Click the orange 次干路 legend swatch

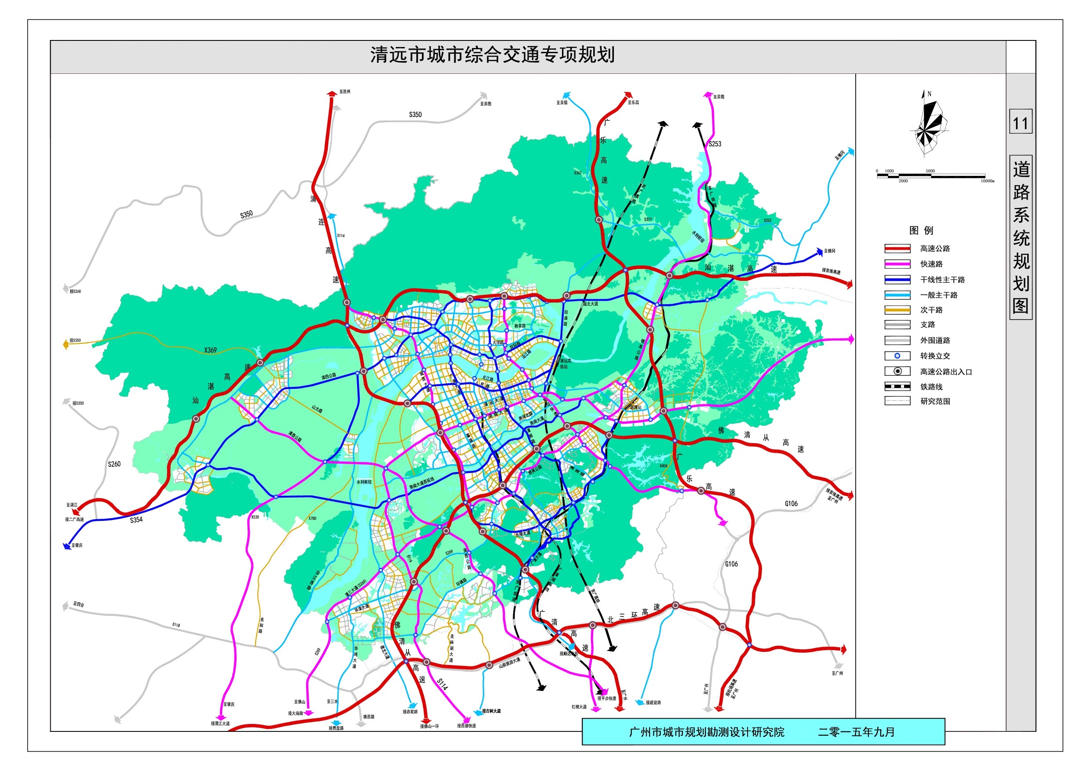click(897, 310)
